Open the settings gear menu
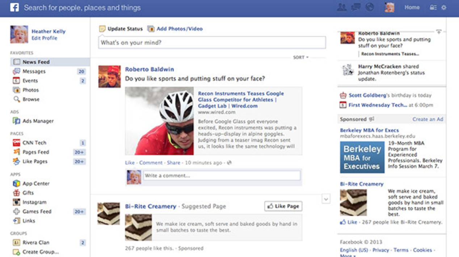The width and height of the screenshot is (459, 257). tap(444, 8)
